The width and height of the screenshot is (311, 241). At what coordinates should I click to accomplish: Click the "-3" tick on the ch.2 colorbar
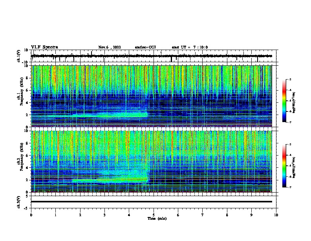point(289,145)
